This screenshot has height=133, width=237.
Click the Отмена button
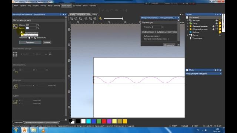click(47, 42)
